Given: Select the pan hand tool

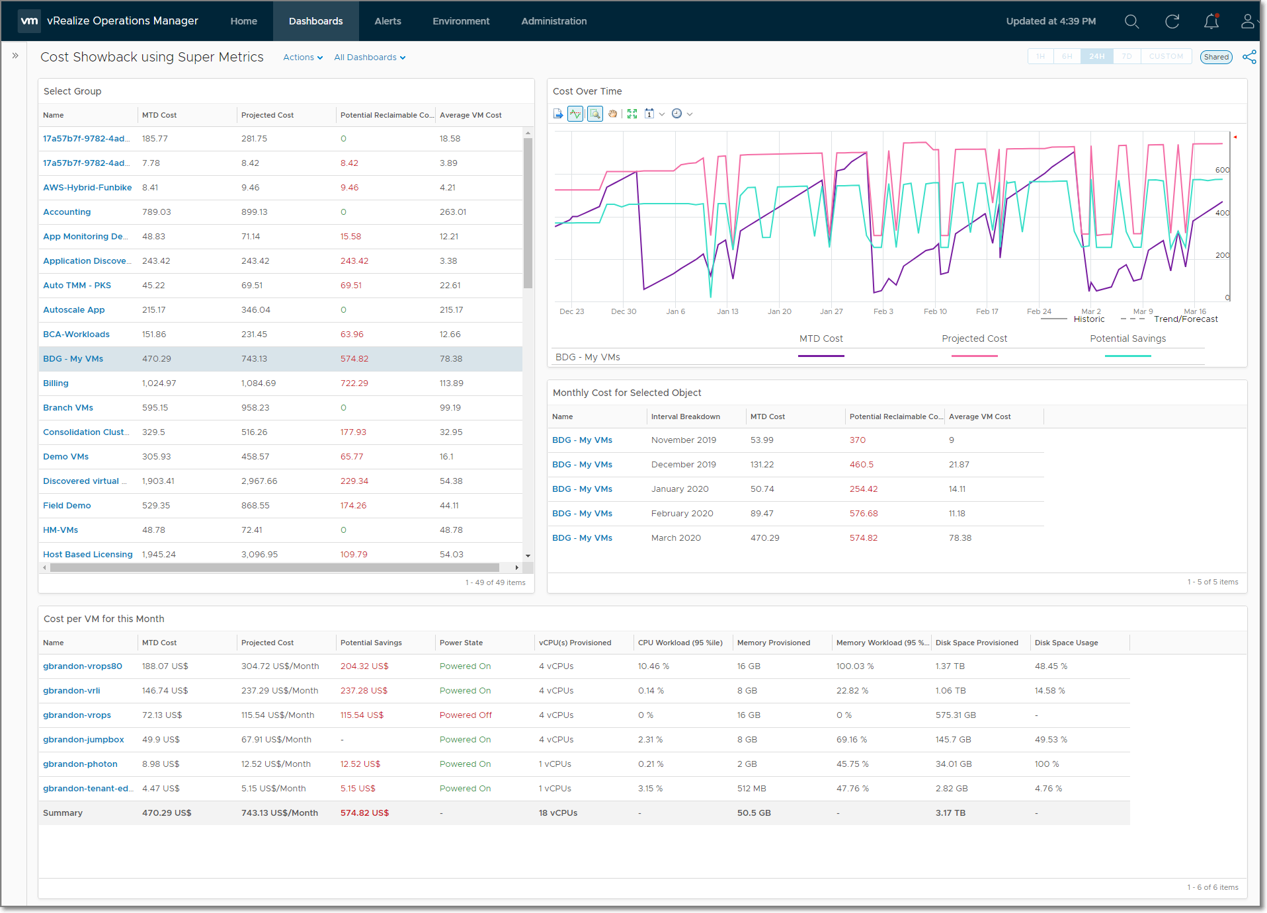Looking at the screenshot, I should pos(613,114).
